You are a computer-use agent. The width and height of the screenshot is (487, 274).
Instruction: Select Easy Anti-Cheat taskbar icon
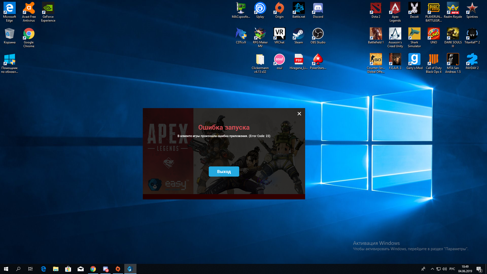click(x=130, y=269)
